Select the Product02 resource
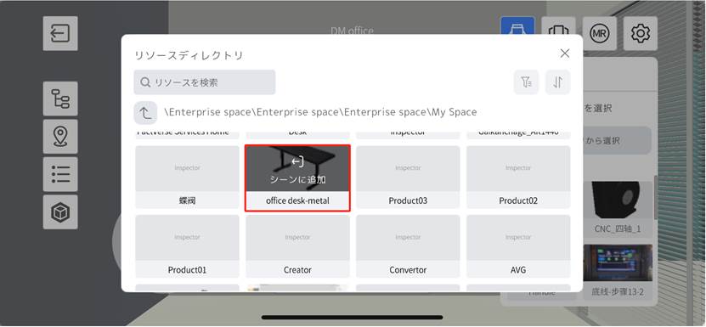This screenshot has height=327, width=706. tap(518, 178)
